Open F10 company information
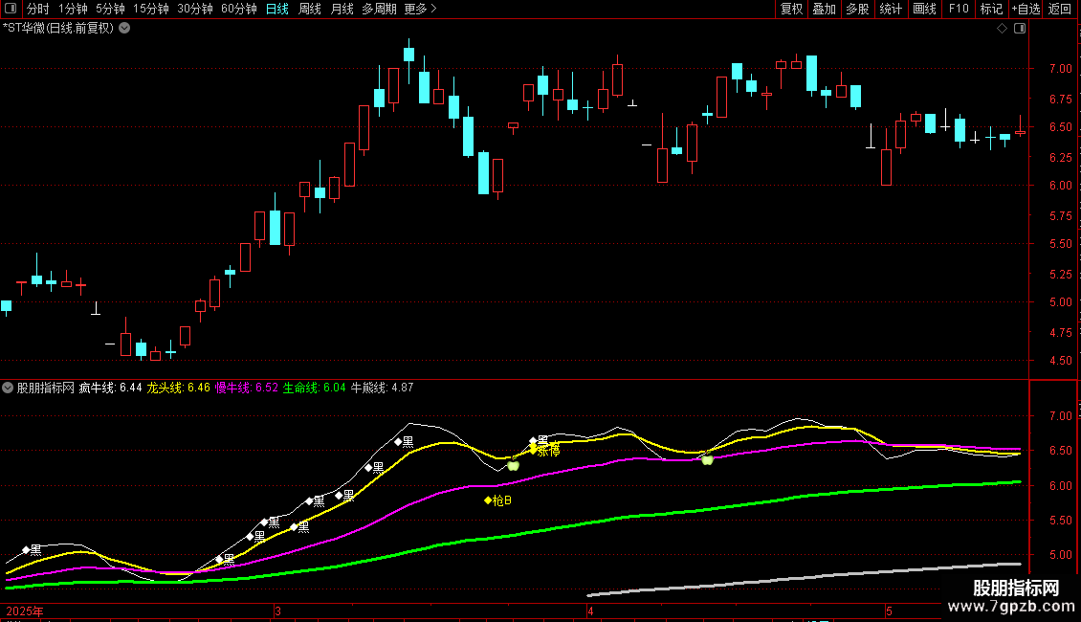The height and width of the screenshot is (622, 1081). [x=959, y=9]
